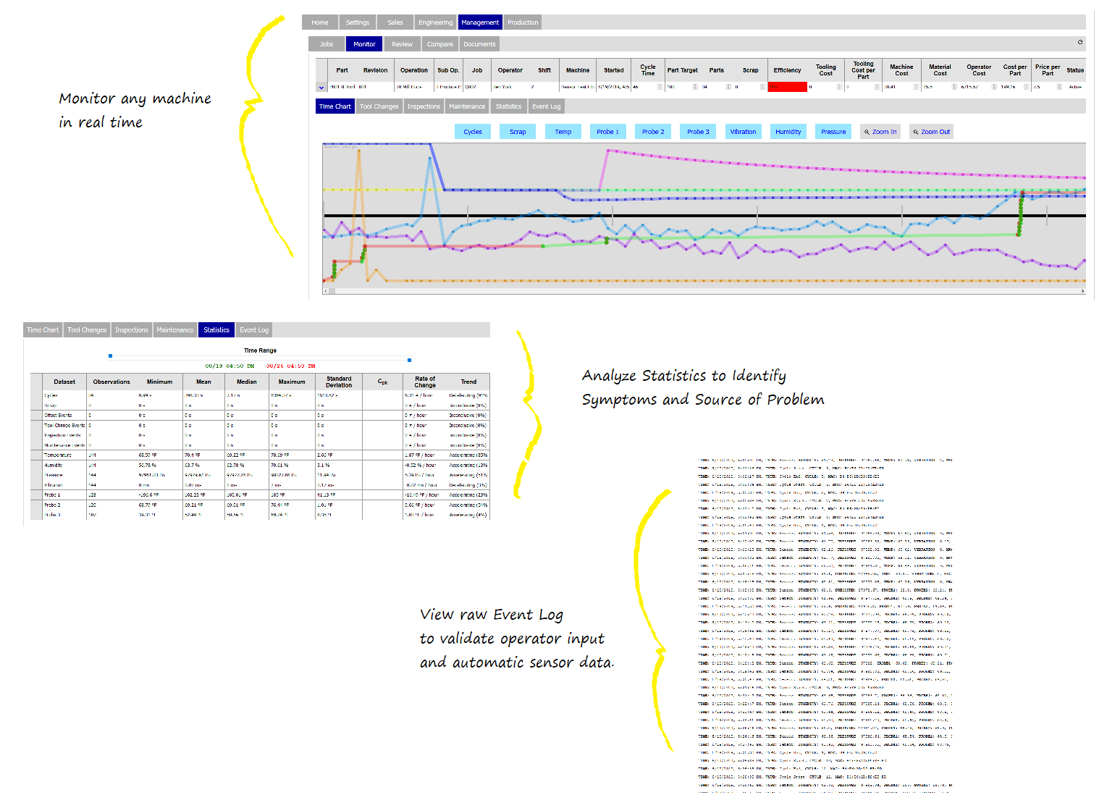Viewport: 1107px width, 808px height.
Task: Select Event Log tab in the statistics panel
Action: click(254, 330)
